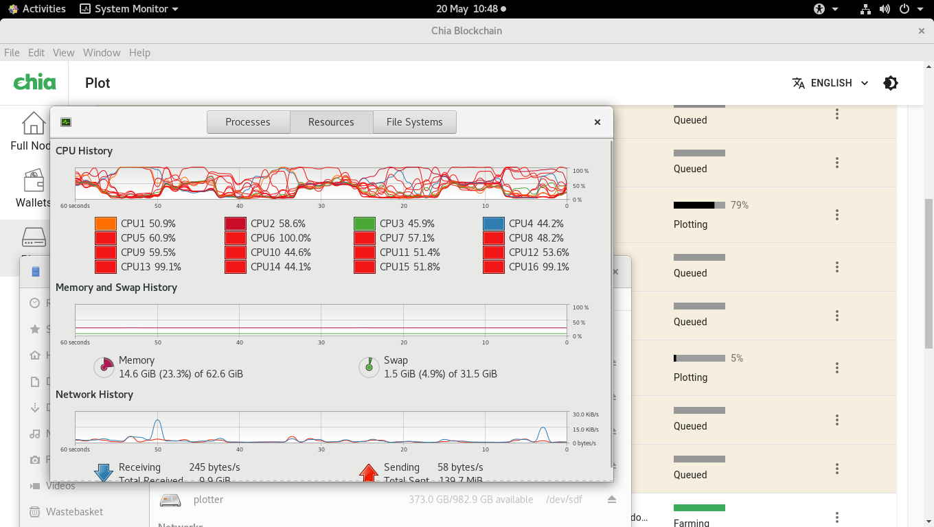Viewport: 934px width, 527px height.
Task: Open Chia Help menu
Action: (139, 53)
